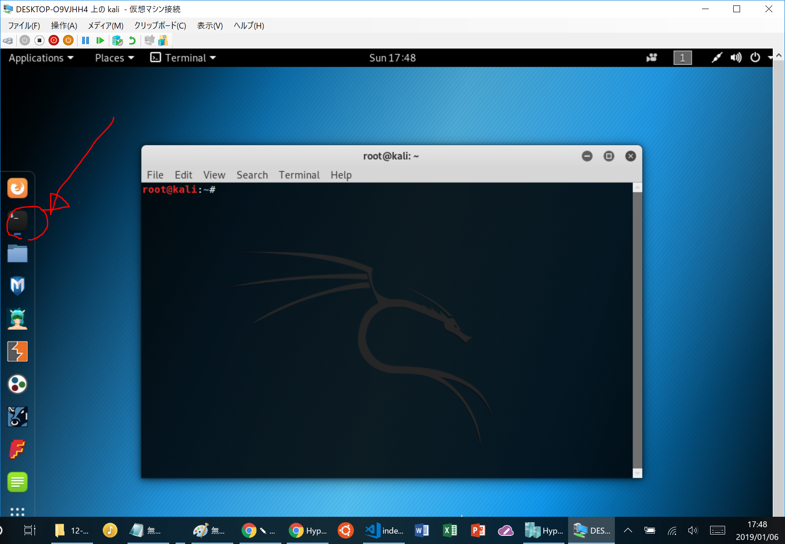
Task: Launch Faraday from the dock
Action: coord(18,450)
